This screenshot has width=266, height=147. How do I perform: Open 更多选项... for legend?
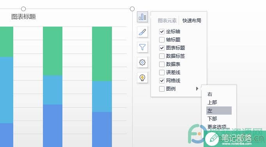pos(218,127)
